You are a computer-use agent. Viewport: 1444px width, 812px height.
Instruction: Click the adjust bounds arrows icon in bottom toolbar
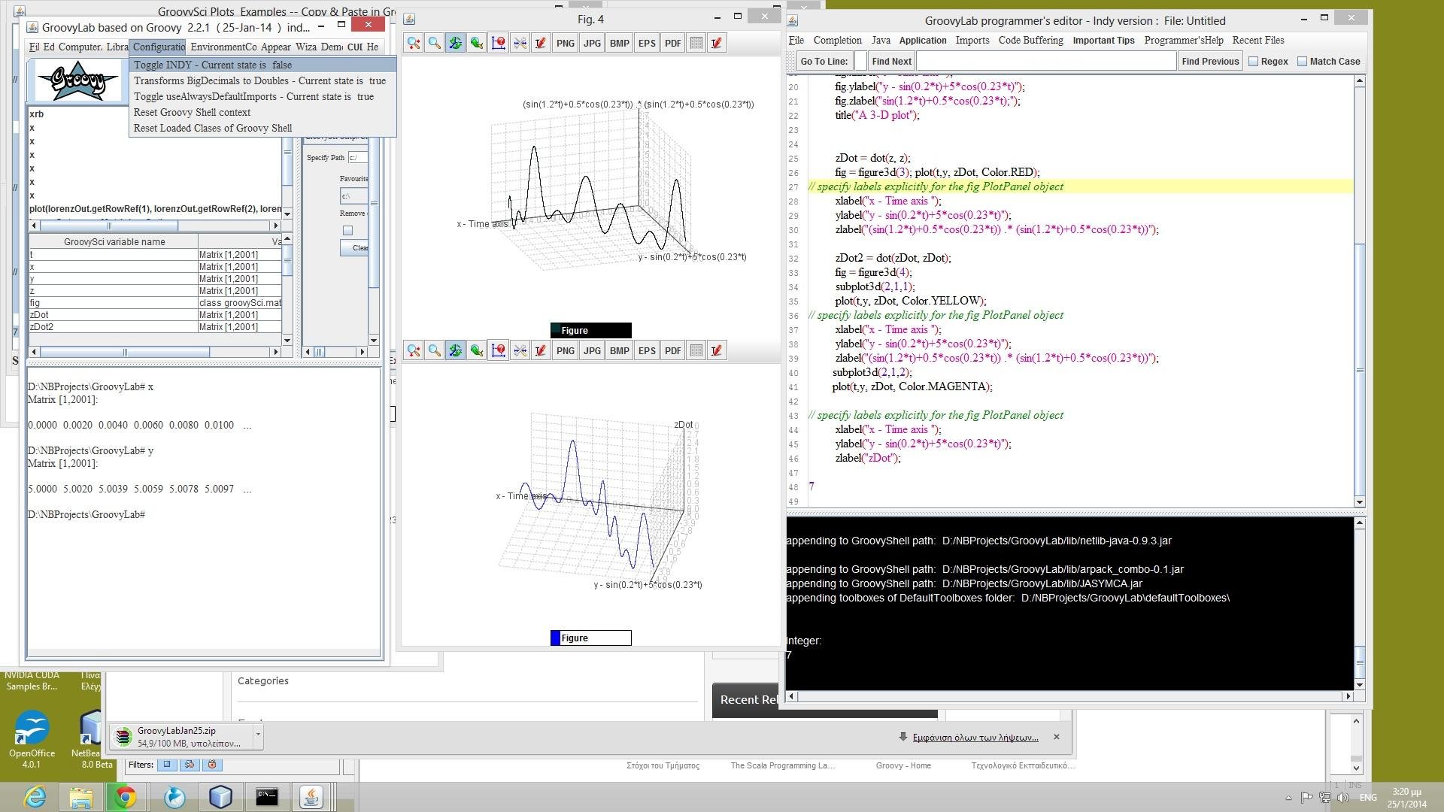pos(520,350)
